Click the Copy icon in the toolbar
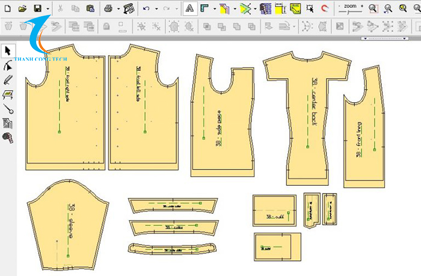Screen dimensions: 421x276 [x=75, y=8]
